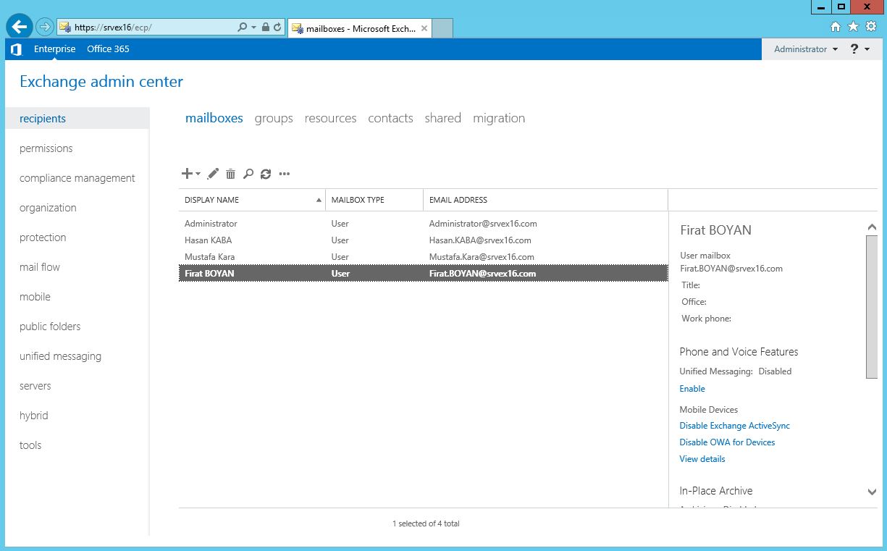
Task: Close the mailboxes browser tab
Action: point(424,28)
